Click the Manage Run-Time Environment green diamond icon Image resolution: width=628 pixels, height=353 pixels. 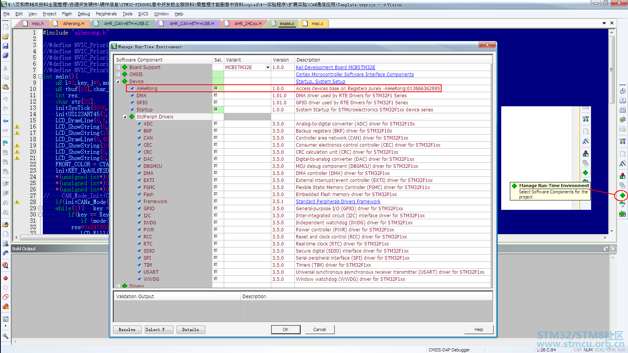click(623, 195)
